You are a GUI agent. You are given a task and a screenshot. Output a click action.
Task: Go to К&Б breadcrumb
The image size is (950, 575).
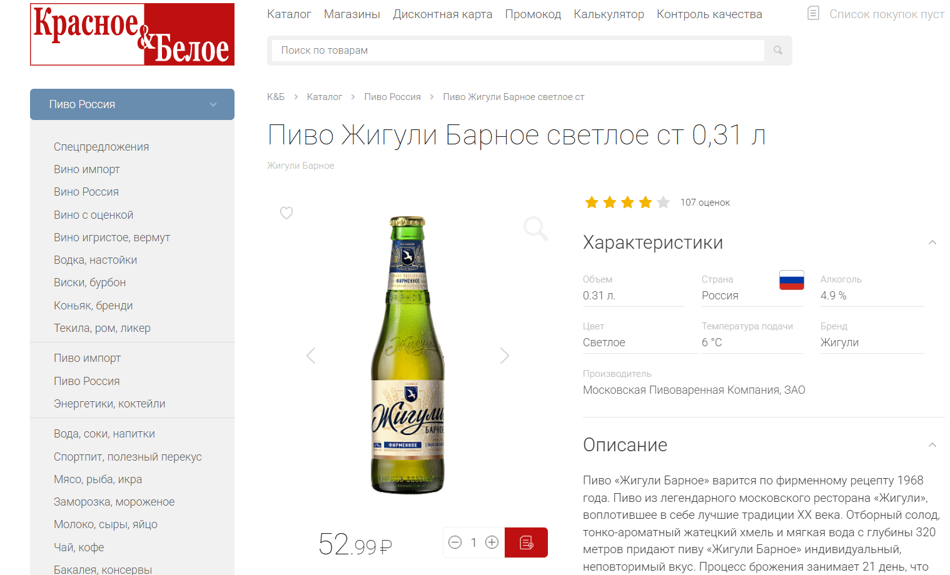pyautogui.click(x=276, y=97)
